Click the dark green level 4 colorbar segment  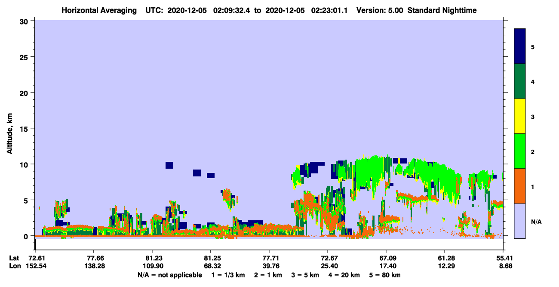520,81
